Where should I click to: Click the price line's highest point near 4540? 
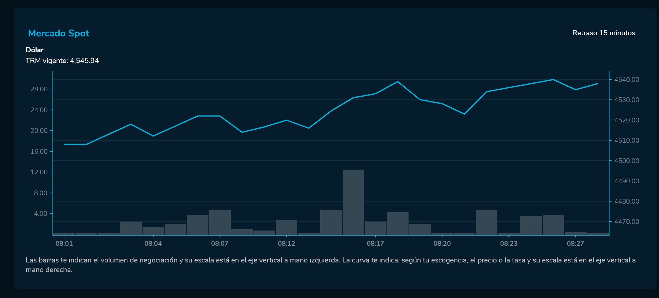pos(553,80)
